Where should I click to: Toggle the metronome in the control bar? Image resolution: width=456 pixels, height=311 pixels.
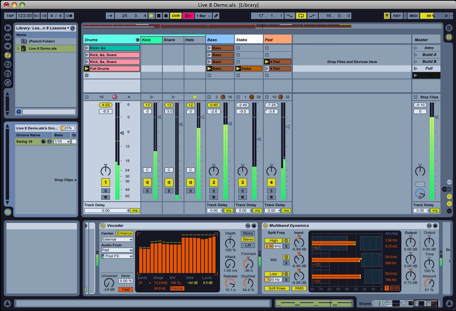tap(69, 16)
